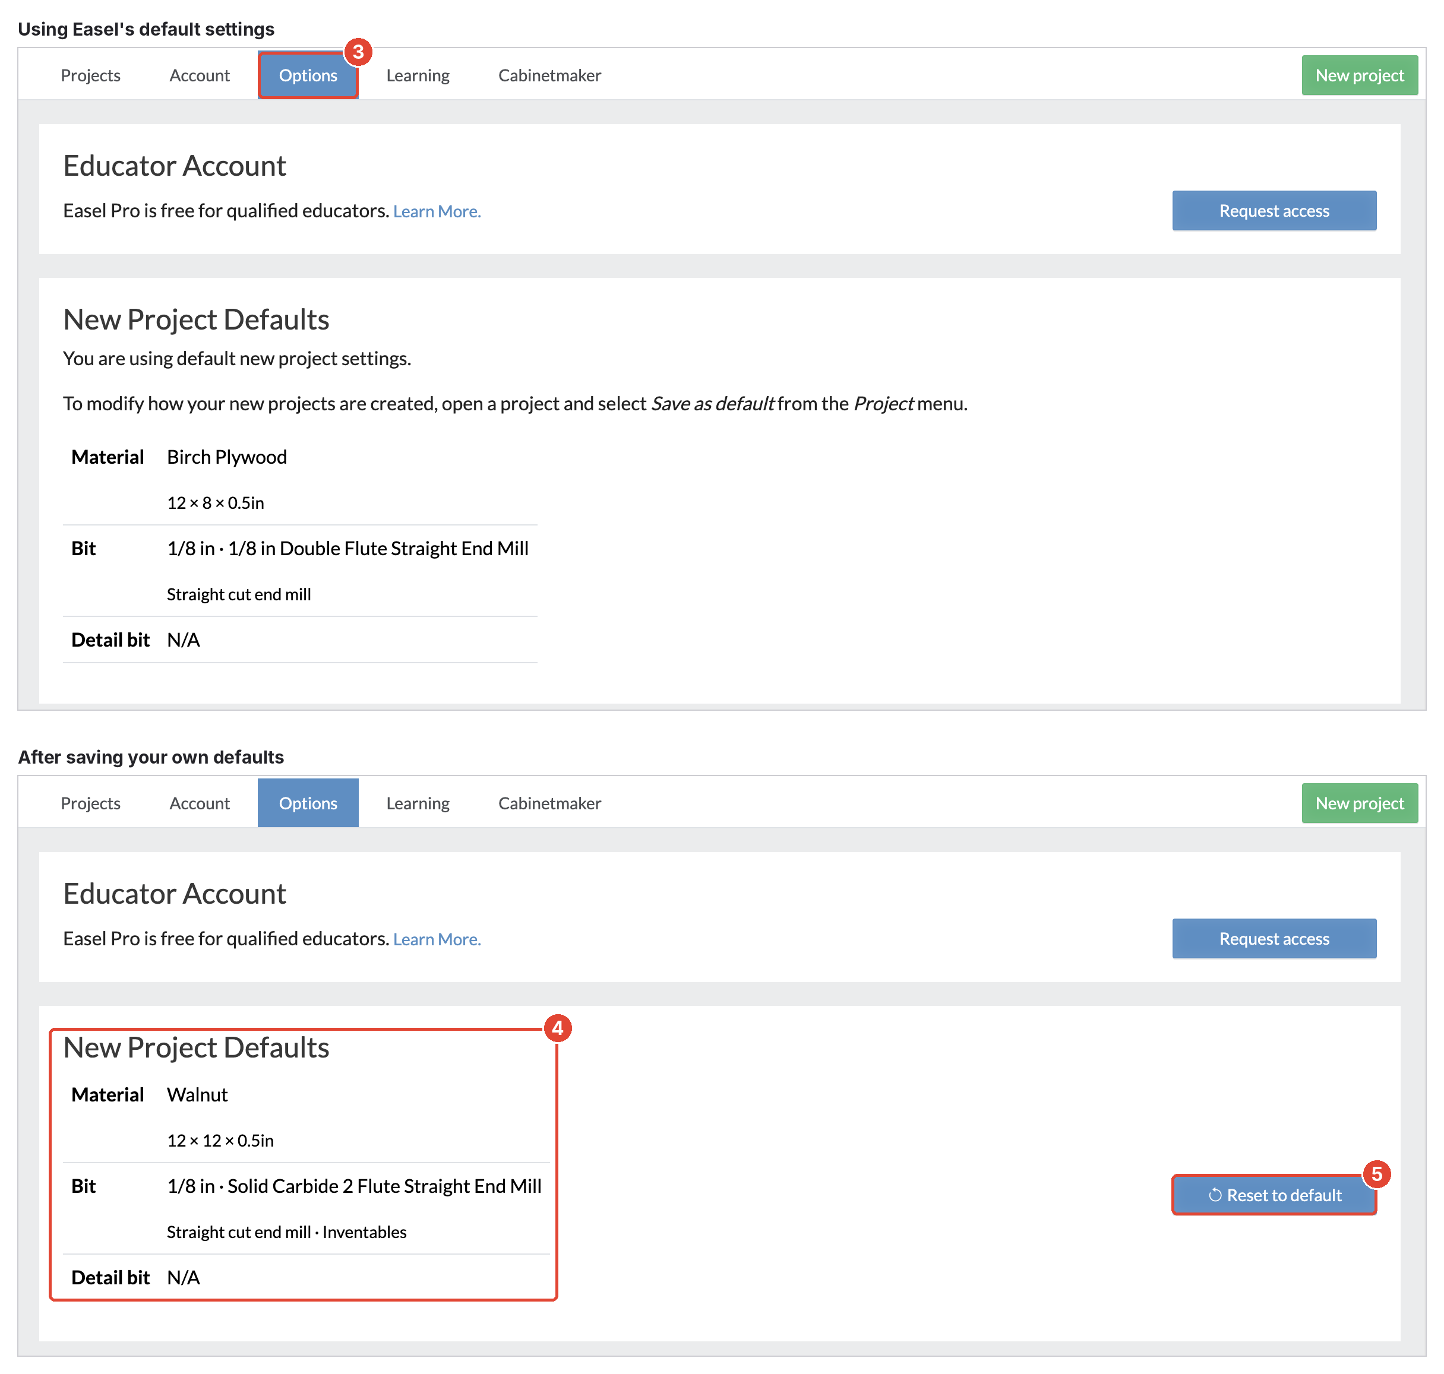Select the Walnut material text
This screenshot has width=1444, height=1374.
tap(197, 1095)
